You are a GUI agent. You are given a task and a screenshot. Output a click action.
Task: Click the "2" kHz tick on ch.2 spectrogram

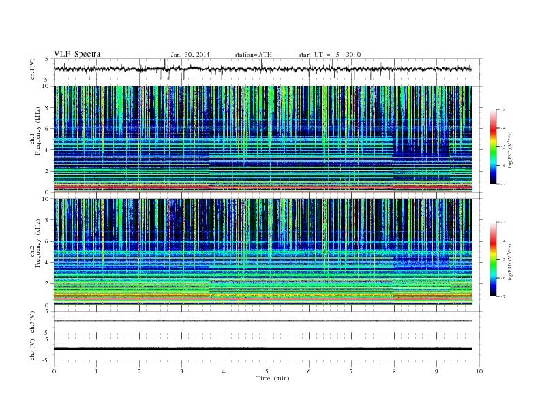pos(47,284)
